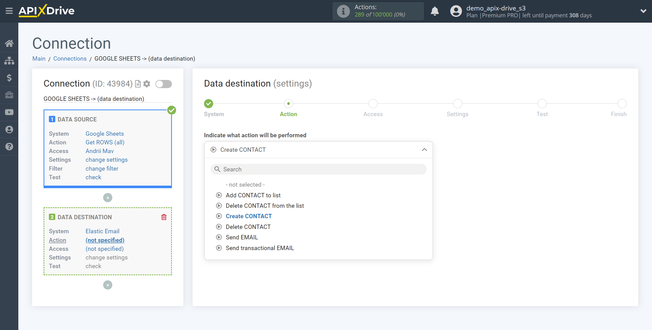Click Connections breadcrumb link
Image resolution: width=652 pixels, height=330 pixels.
(70, 59)
